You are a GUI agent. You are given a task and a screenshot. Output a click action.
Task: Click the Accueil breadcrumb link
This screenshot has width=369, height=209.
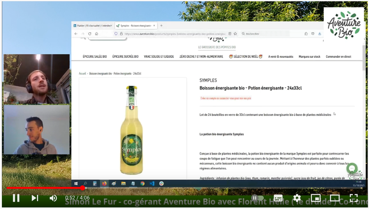pyautogui.click(x=83, y=73)
